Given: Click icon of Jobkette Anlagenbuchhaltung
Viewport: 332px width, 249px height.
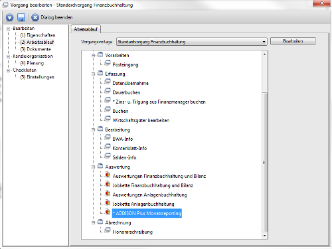Looking at the screenshot, I should click(108, 203).
